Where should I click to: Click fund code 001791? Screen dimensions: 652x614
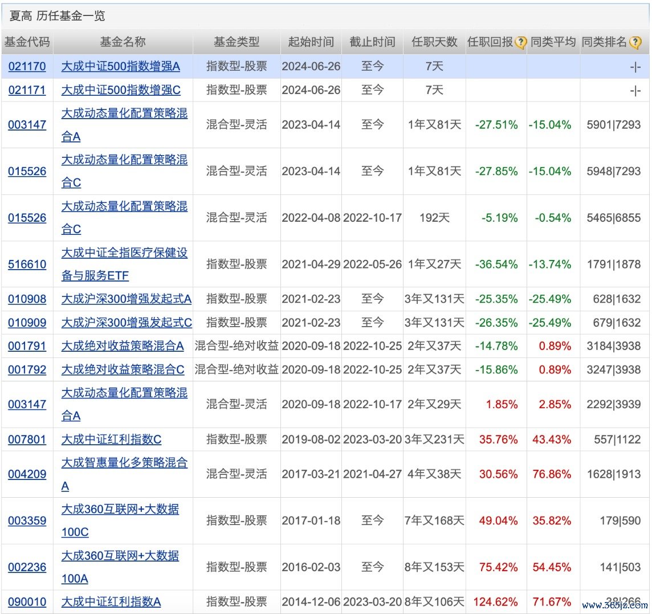coord(27,346)
